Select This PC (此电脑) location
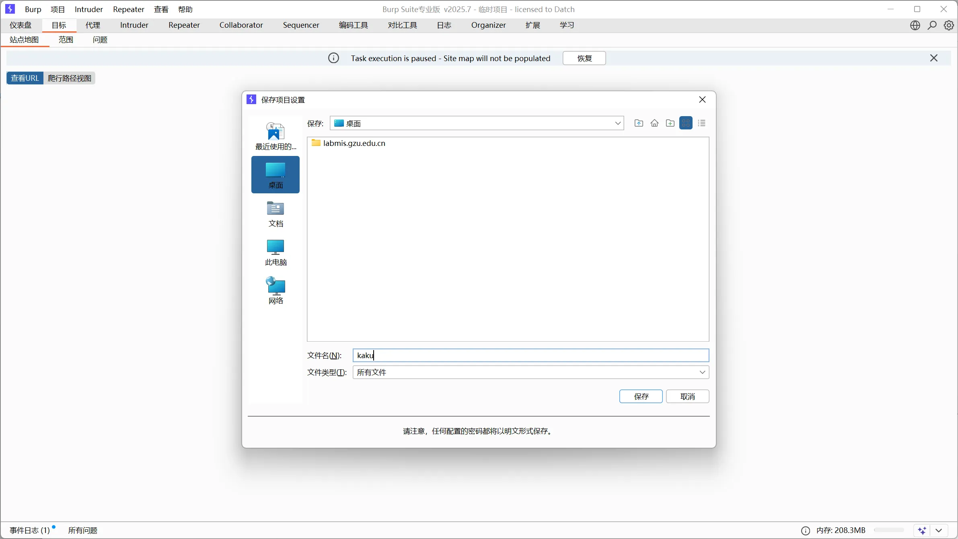The width and height of the screenshot is (958, 539). click(275, 252)
